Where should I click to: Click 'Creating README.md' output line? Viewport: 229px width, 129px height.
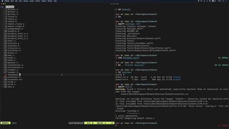click(127, 31)
